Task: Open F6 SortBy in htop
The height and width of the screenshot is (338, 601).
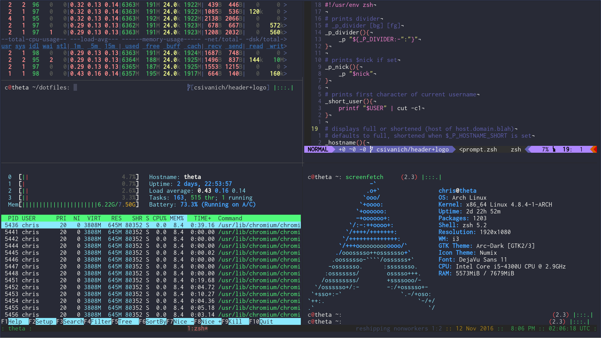Action: pyautogui.click(x=153, y=321)
